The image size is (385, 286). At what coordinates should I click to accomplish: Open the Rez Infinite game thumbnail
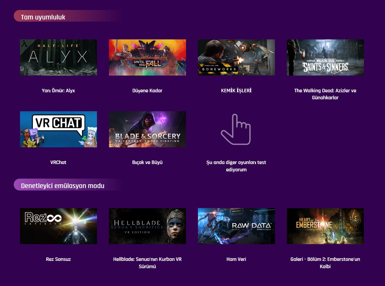(59, 226)
